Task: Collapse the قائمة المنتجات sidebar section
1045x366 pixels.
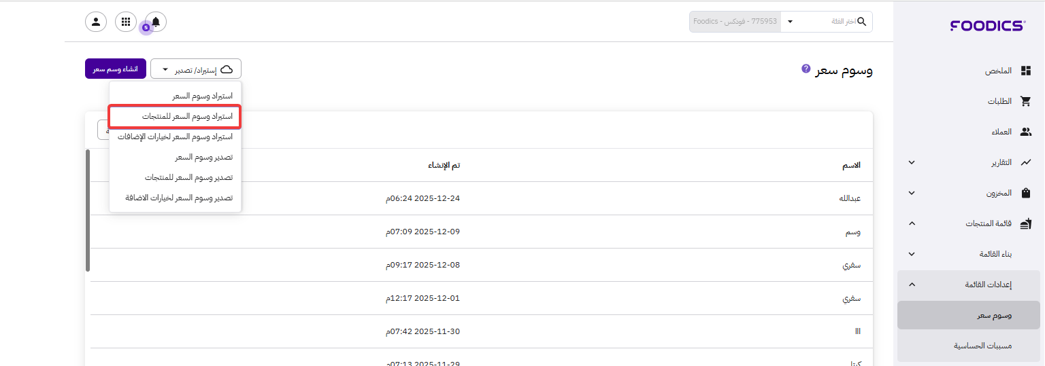Action: tap(912, 223)
